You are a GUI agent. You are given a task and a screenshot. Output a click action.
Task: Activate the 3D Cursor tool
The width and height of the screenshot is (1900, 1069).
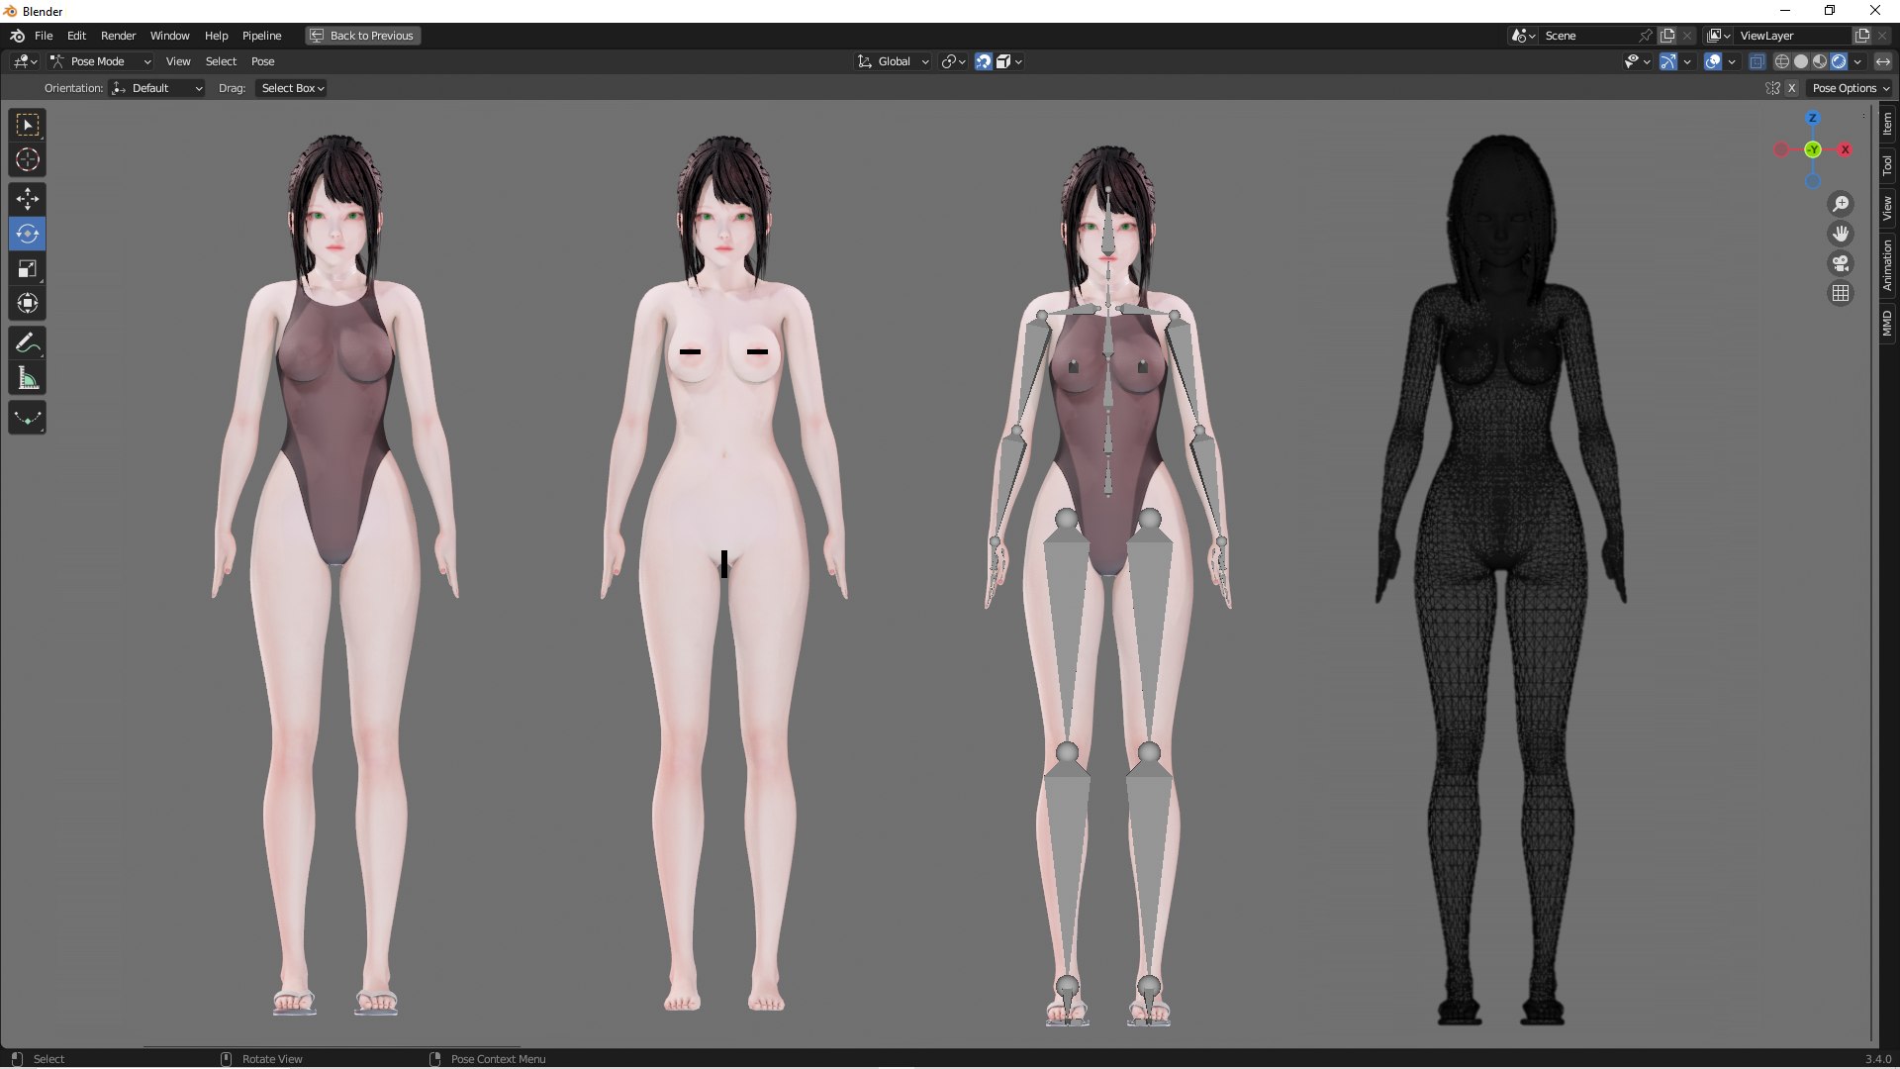coord(28,159)
